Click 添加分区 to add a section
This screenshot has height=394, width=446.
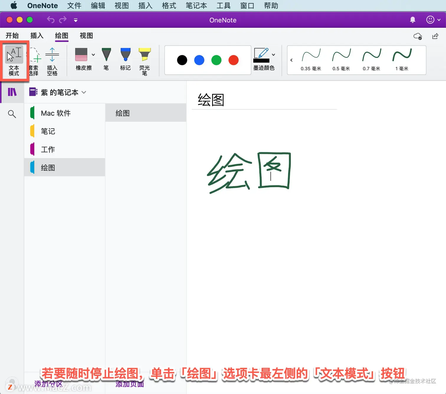(x=49, y=384)
